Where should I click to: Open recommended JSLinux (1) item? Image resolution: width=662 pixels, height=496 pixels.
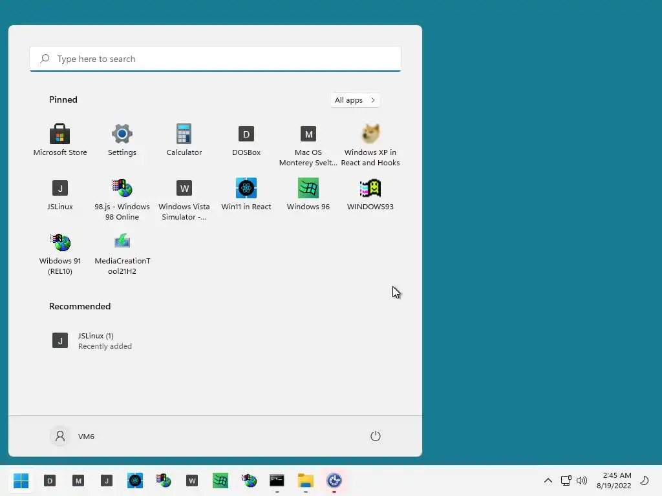pyautogui.click(x=92, y=341)
